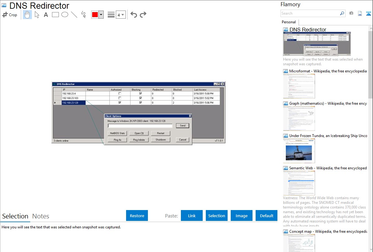Open the Under Frozen Tundra ship thumbnail
Viewport: 373px width, 252px height.
click(x=299, y=151)
